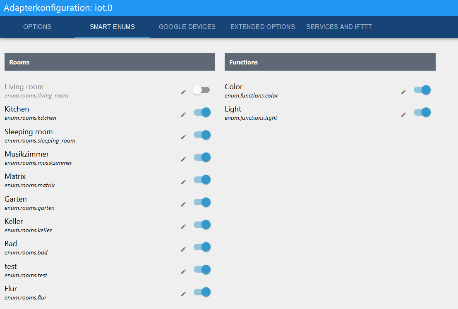
Task: Click the enum.rooms.flur ID text
Action: coord(25,297)
